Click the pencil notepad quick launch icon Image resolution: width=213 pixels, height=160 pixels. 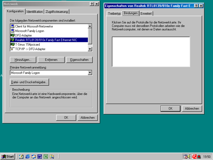pos(21,157)
